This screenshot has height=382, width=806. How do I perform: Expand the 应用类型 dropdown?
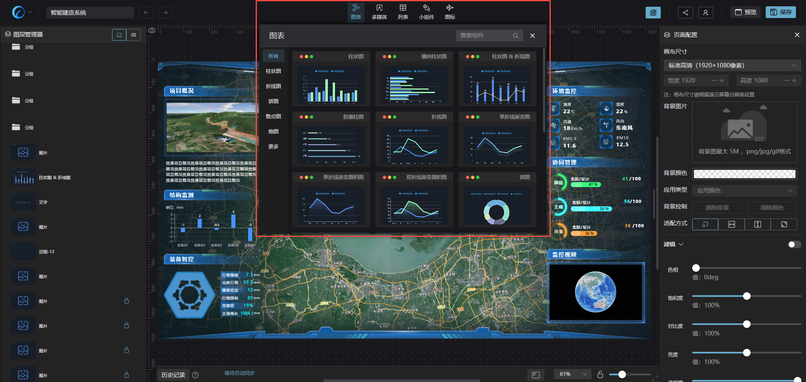coord(744,190)
